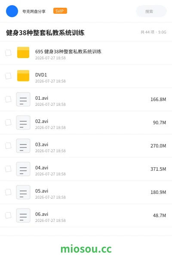Select the checkbox for 04.avi
The width and height of the screenshot is (172, 258).
point(8,169)
